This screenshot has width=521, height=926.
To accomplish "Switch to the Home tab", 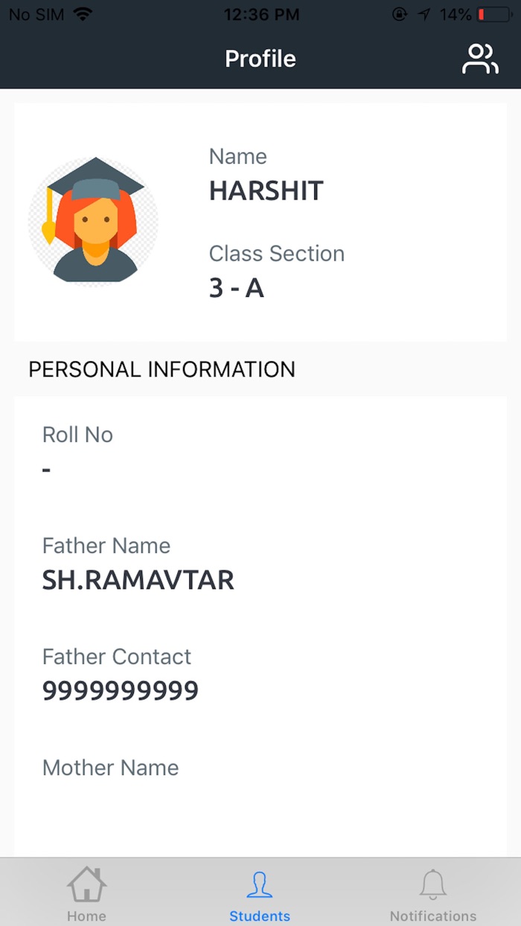I will 86,892.
